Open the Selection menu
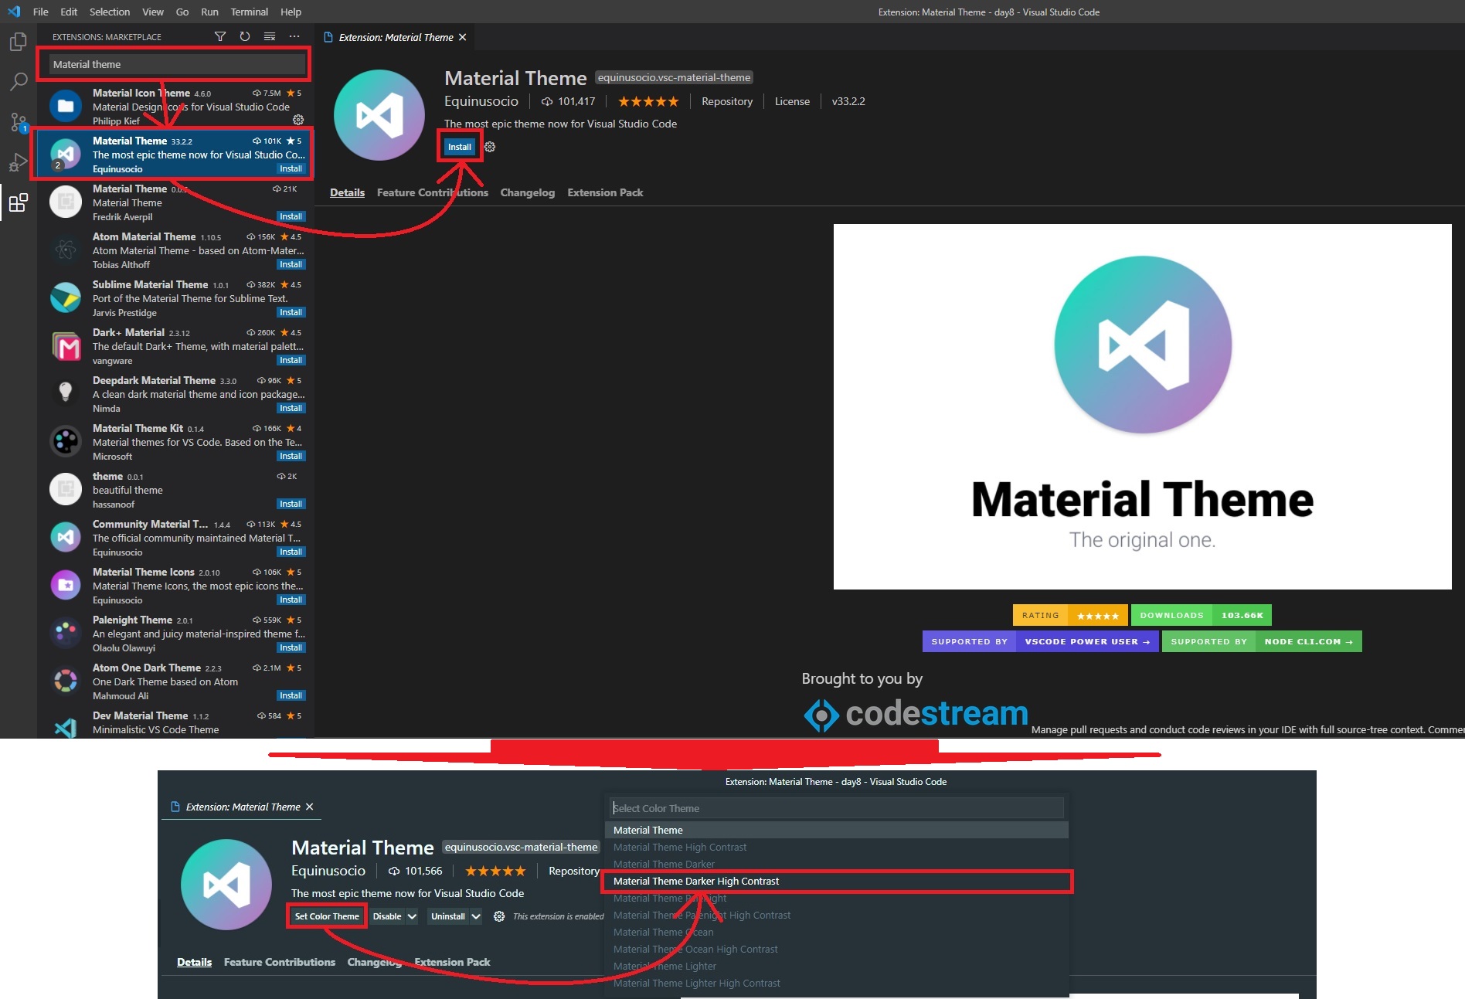The image size is (1465, 999). (110, 12)
